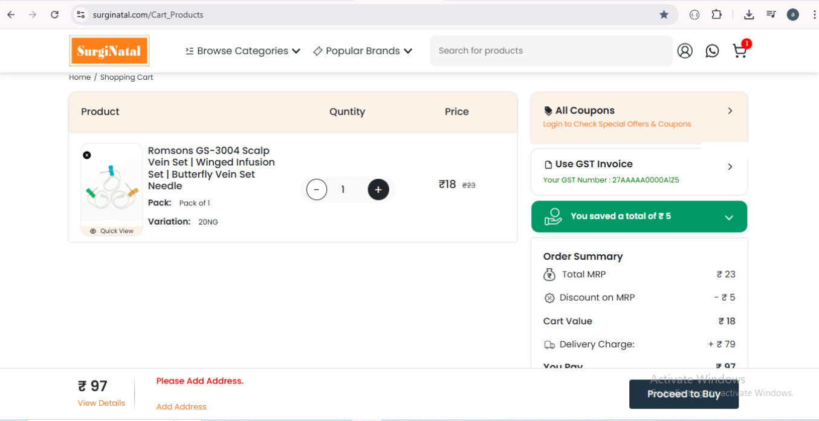This screenshot has width=819, height=421.
Task: Bookmark this page with the star icon
Action: click(x=664, y=14)
